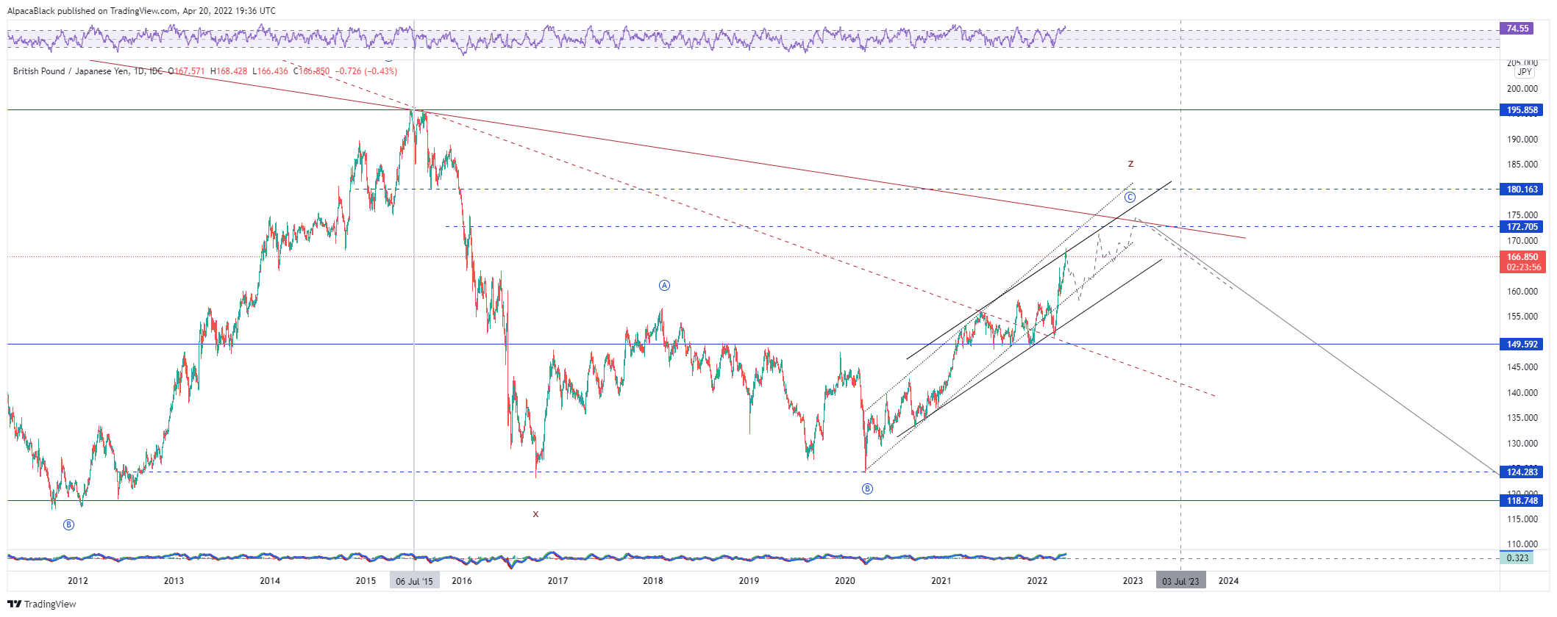Click the 118.748 price level label

1522,501
